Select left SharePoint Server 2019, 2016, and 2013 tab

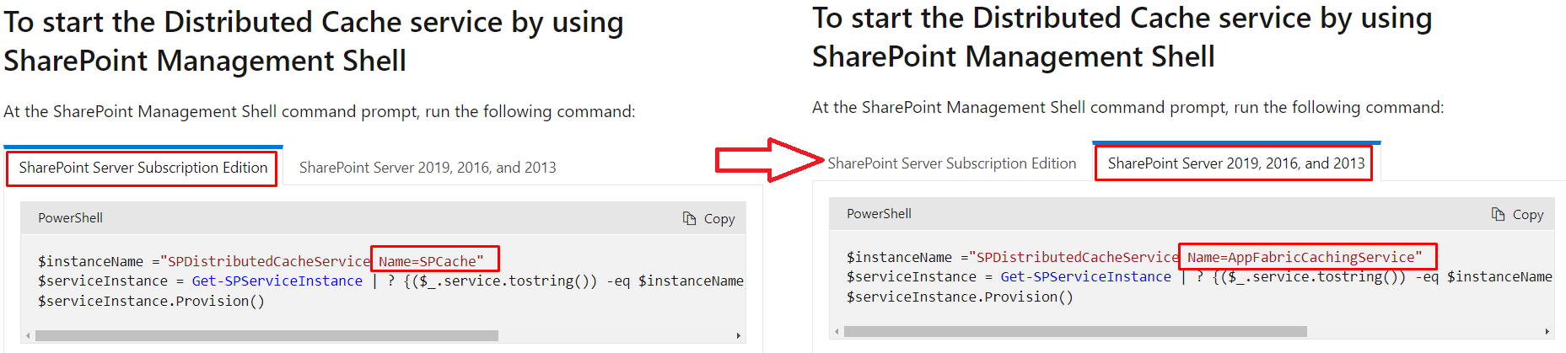428,168
